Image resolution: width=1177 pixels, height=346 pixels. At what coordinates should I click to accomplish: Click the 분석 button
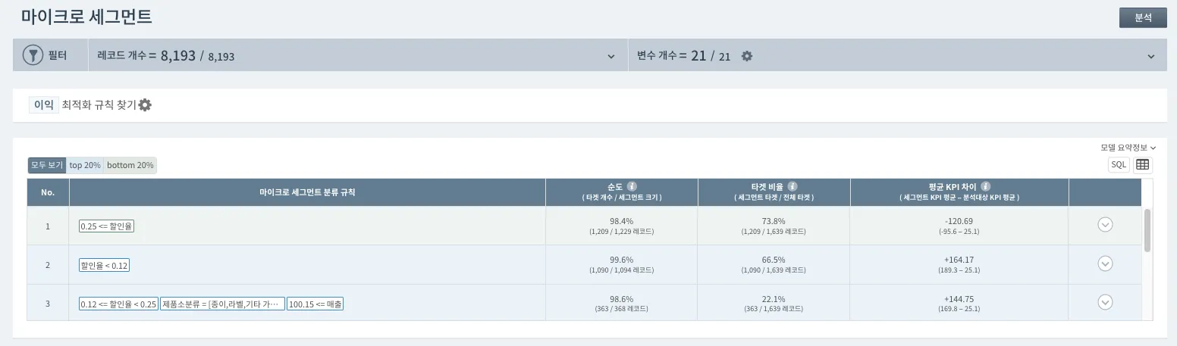pyautogui.click(x=1143, y=17)
